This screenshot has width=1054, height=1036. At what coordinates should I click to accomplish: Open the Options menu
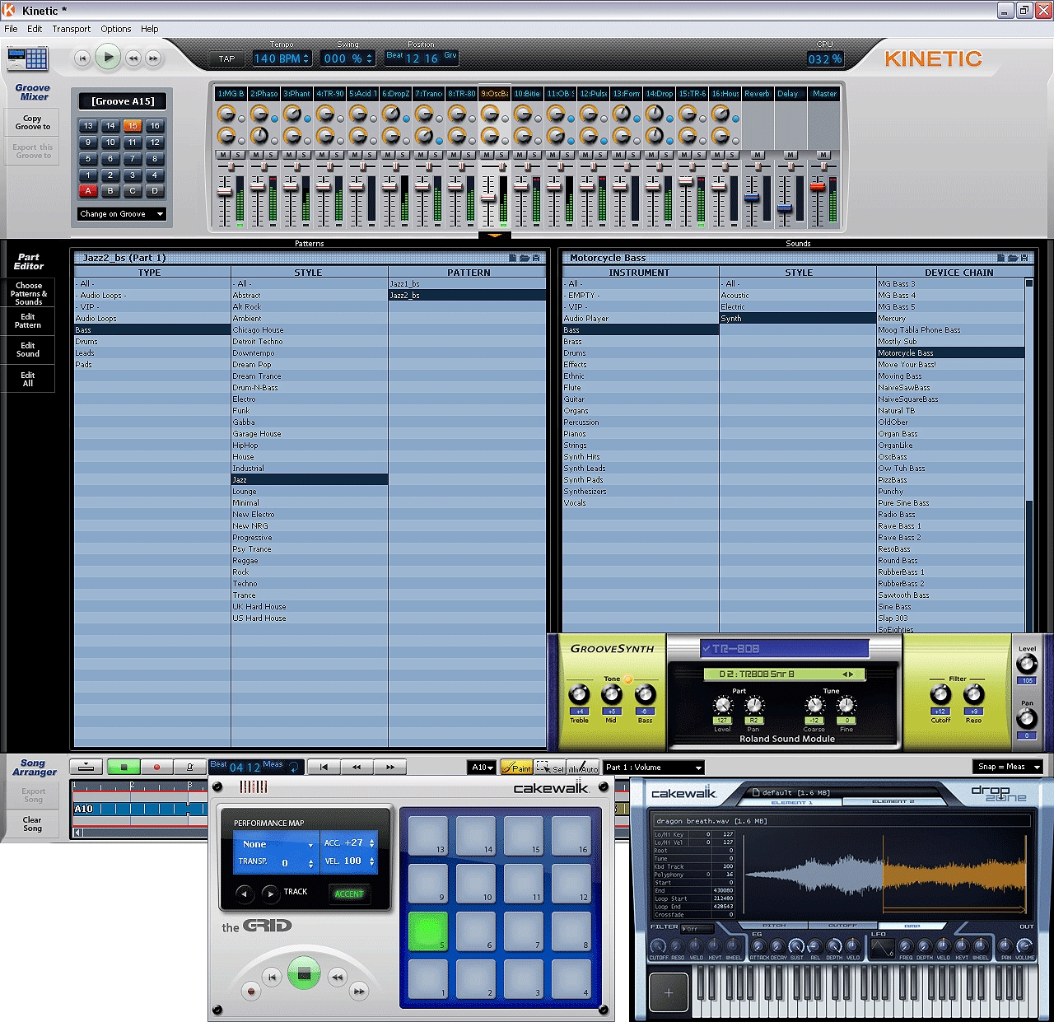tap(116, 29)
